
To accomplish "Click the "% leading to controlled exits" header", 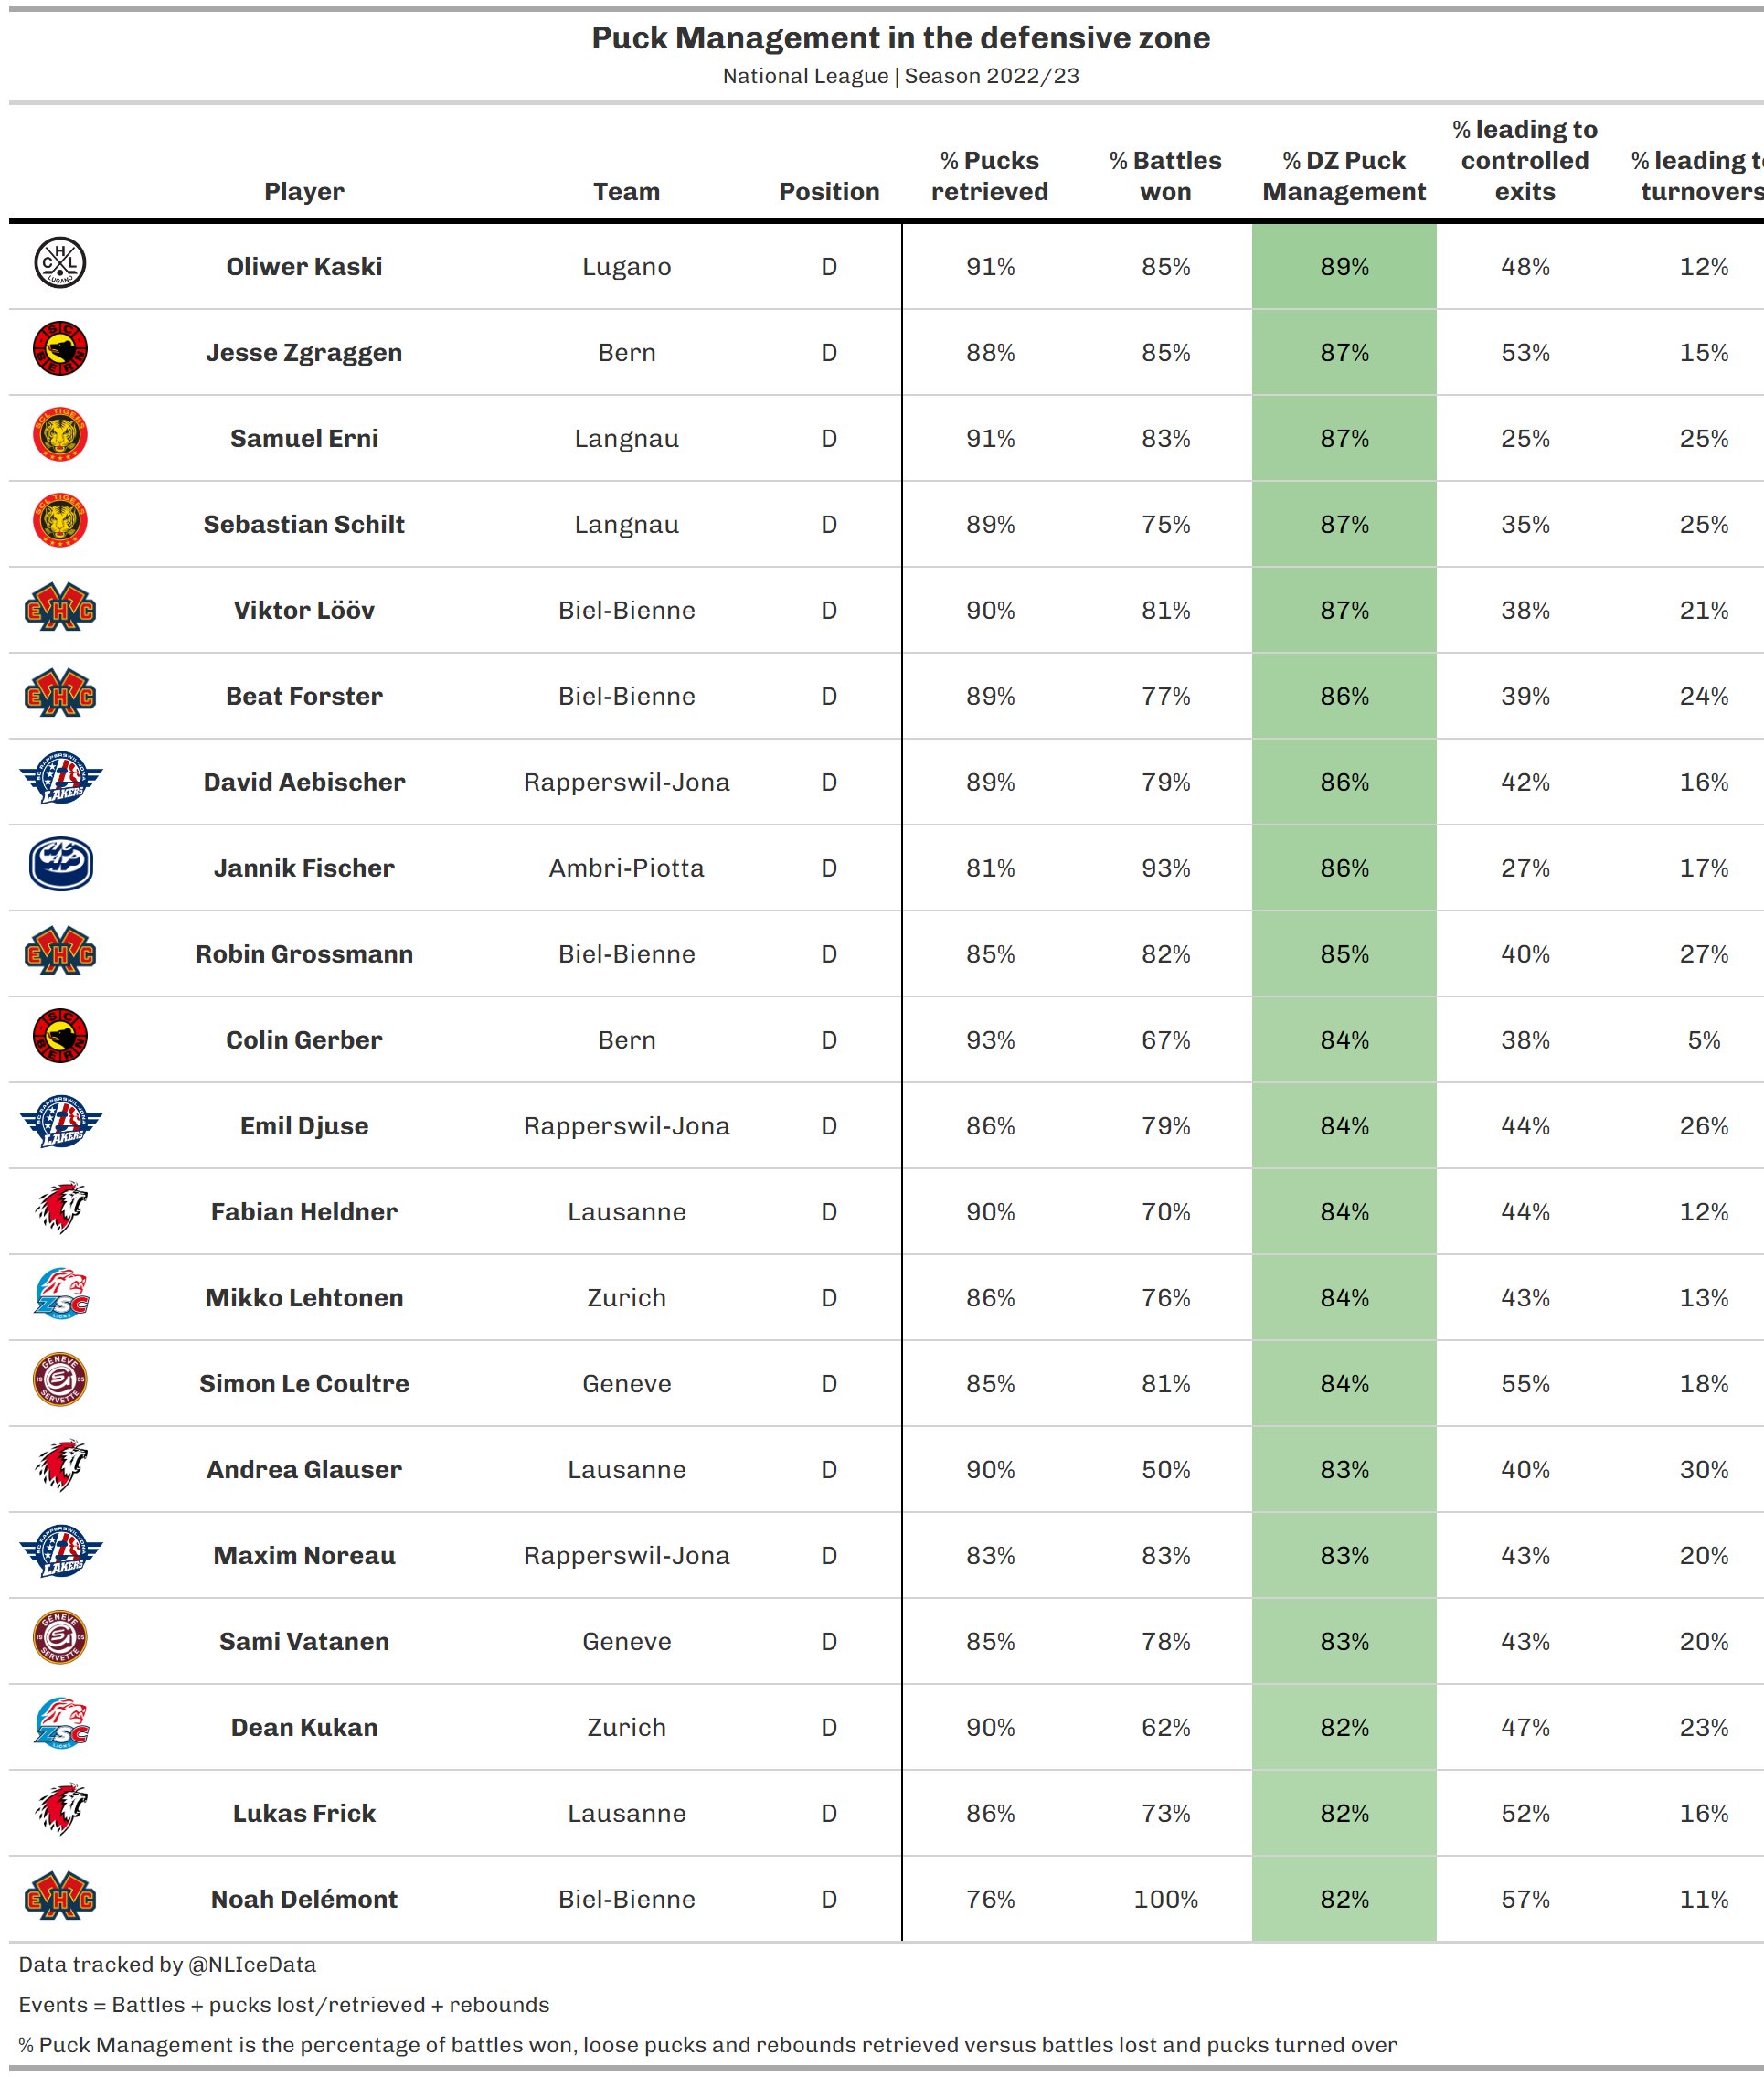I will [1524, 161].
